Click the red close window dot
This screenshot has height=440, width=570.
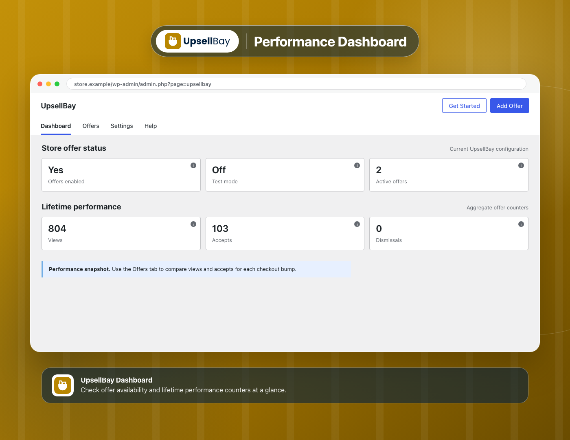pos(40,84)
